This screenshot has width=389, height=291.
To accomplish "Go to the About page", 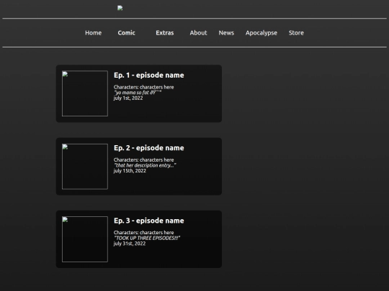I will pyautogui.click(x=198, y=32).
